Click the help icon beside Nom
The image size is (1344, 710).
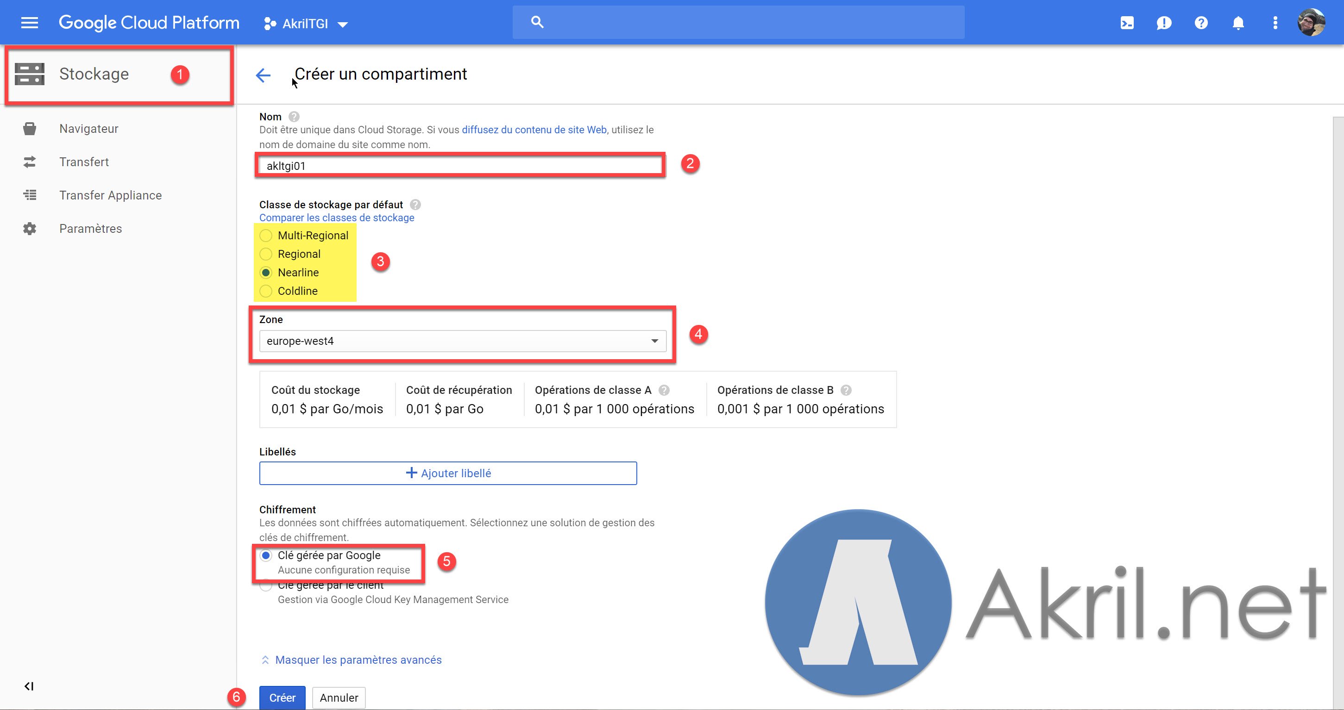tap(294, 117)
